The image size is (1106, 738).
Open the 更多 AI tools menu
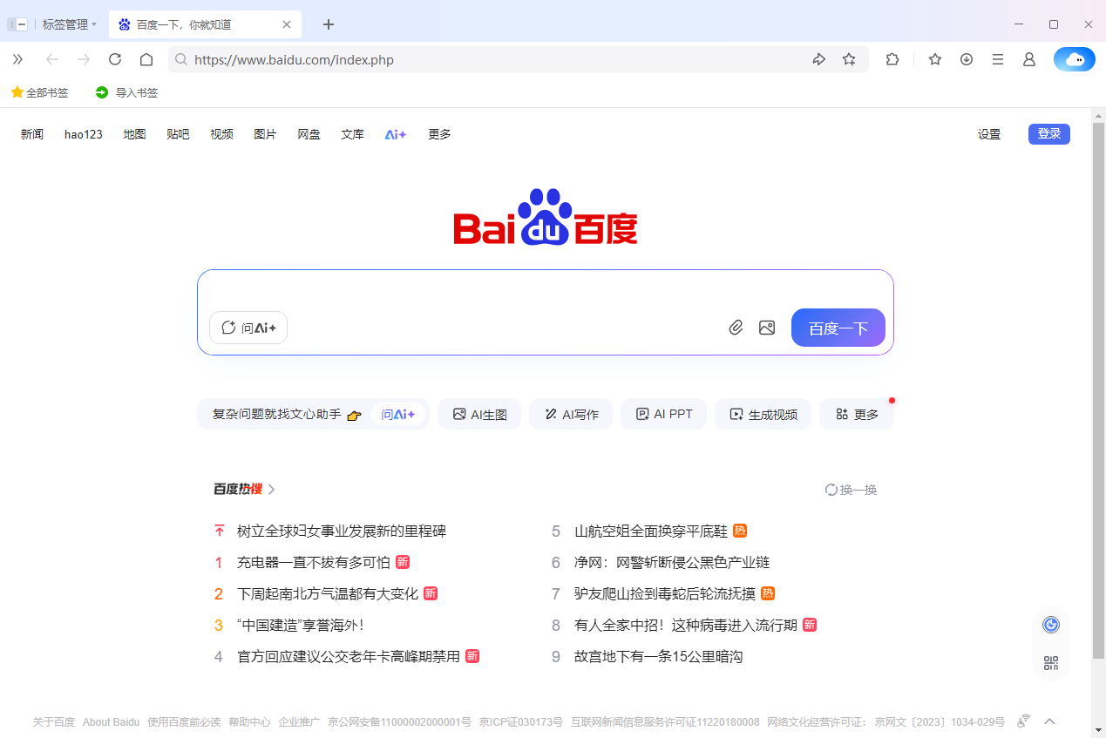(x=856, y=415)
